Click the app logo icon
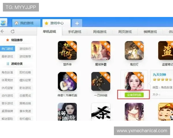 tap(4, 22)
